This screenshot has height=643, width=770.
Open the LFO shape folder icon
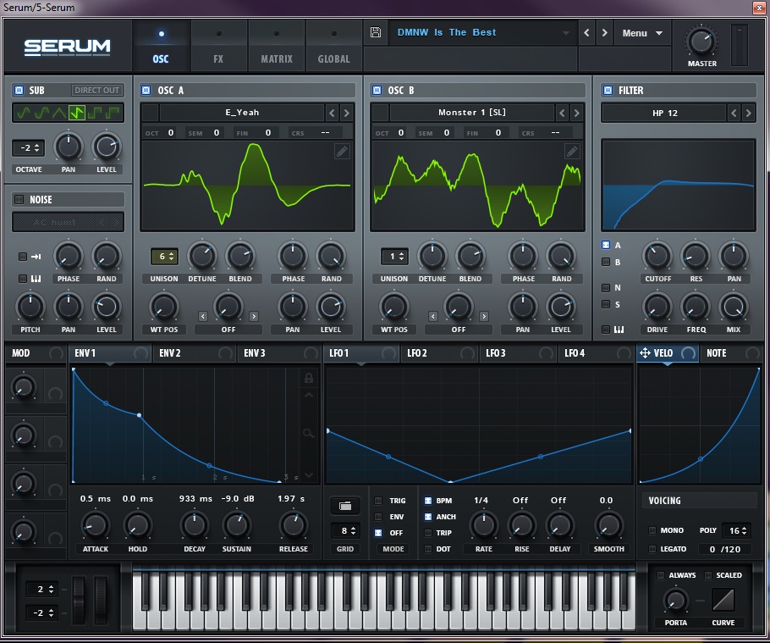click(344, 506)
